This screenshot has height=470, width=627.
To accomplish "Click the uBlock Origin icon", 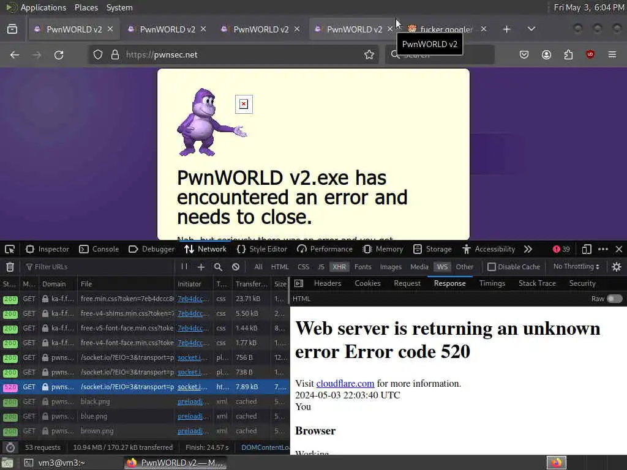I will pyautogui.click(x=590, y=54).
